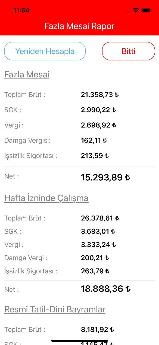The image size is (159, 345).
Task: Tap the 3.693,01 ₺ SGK amount
Action: coord(98,232)
